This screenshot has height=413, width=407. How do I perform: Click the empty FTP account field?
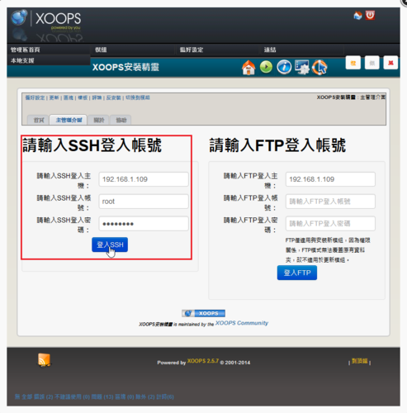[330, 202]
